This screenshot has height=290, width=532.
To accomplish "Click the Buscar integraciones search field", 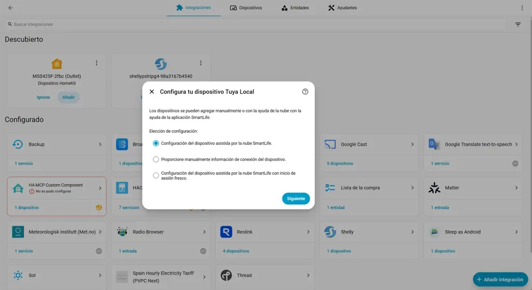I will click(255, 24).
